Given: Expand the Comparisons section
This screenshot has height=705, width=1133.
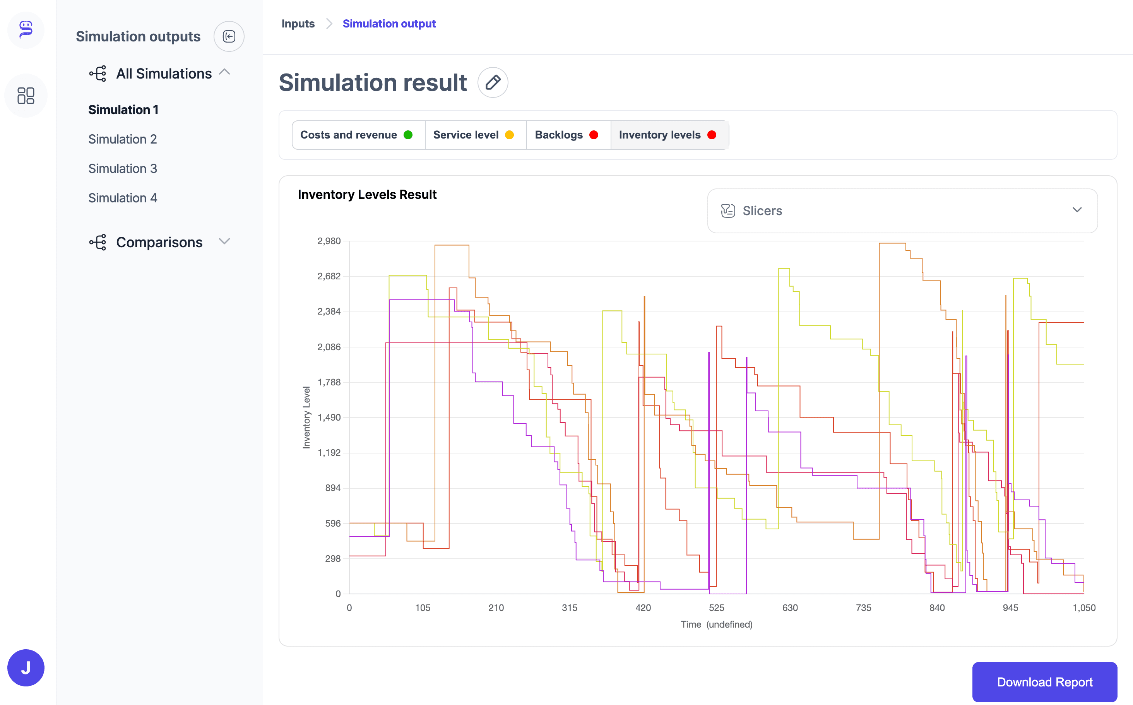Looking at the screenshot, I should 224,241.
